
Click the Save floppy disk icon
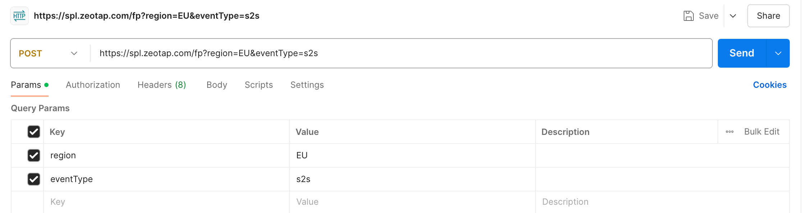tap(688, 16)
